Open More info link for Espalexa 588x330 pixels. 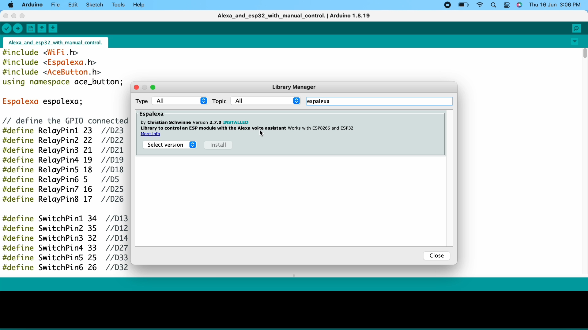150,134
